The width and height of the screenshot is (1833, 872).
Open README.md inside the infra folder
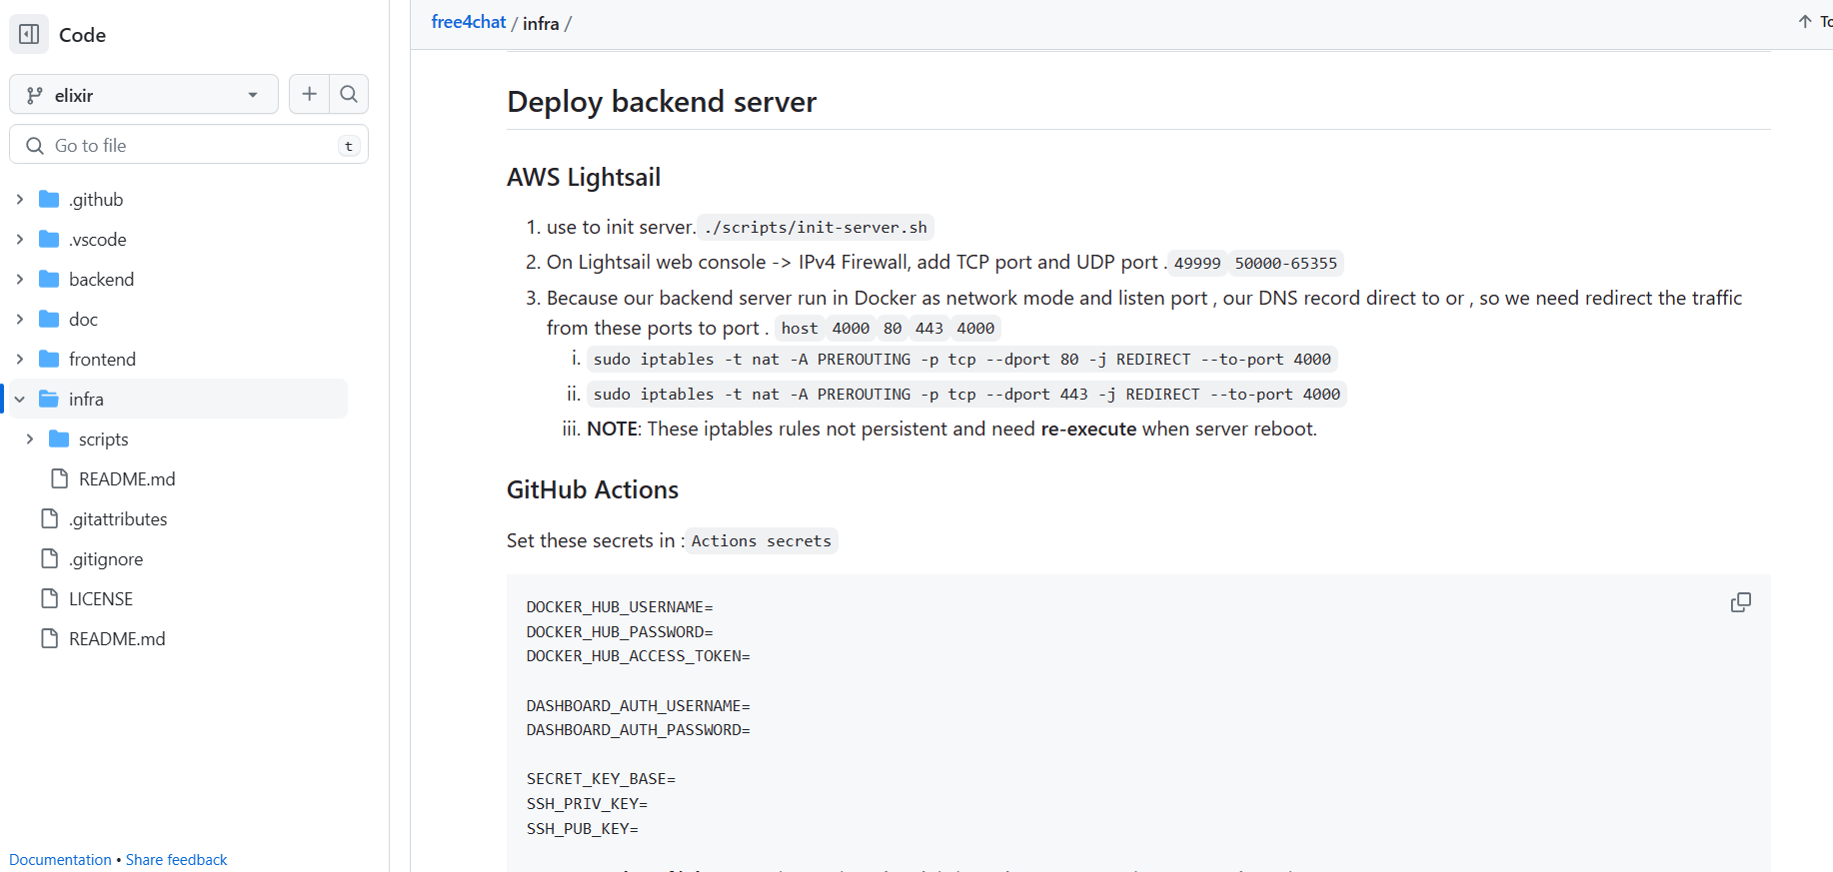click(127, 478)
